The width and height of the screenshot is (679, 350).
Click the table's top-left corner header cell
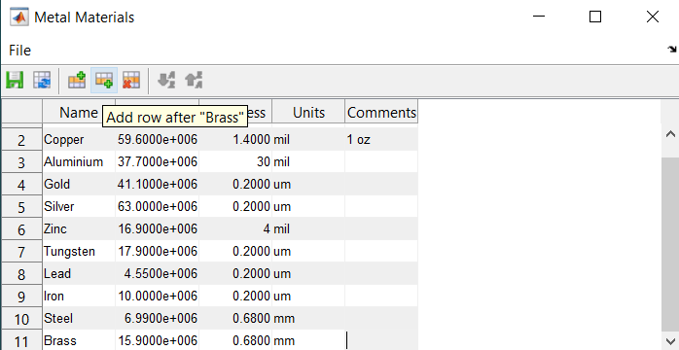tap(21, 112)
